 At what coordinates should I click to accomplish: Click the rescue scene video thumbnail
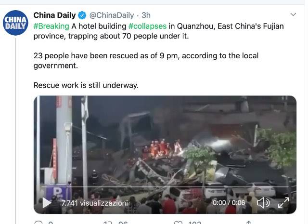(165, 155)
